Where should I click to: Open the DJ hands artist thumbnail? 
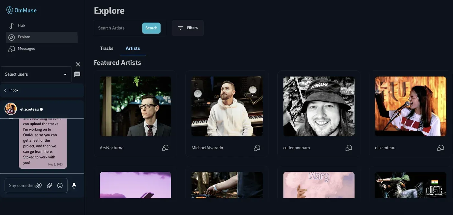coord(227,185)
